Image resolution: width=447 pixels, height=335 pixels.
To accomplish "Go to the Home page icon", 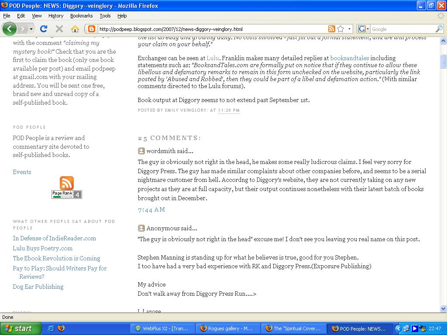I will pyautogui.click(x=75, y=29).
